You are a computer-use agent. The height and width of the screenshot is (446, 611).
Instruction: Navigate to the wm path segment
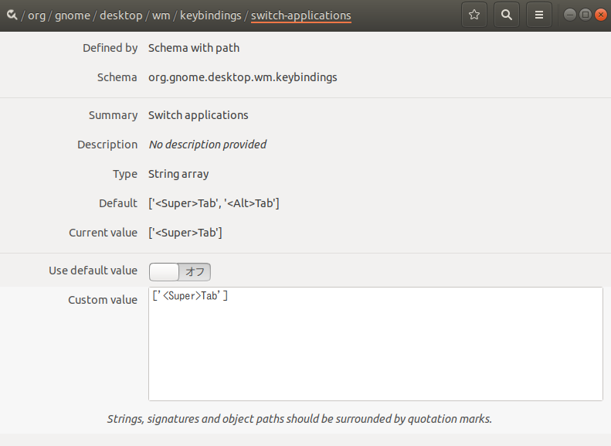pyautogui.click(x=161, y=15)
